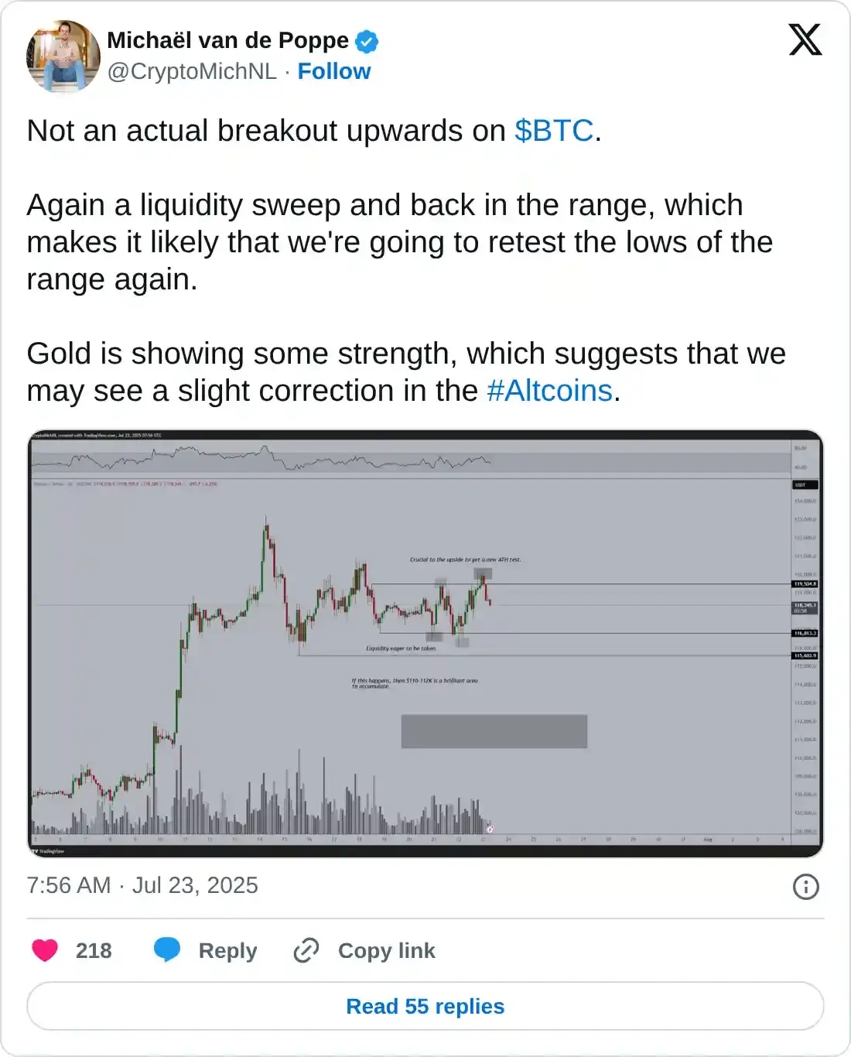Click the 218 likes count

point(94,951)
